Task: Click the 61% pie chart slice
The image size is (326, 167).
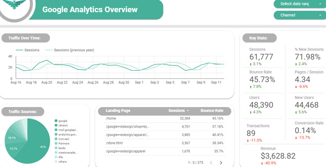Action: tap(35, 144)
